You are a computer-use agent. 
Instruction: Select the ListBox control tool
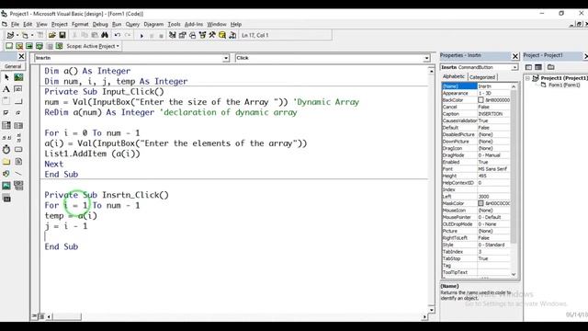[18, 125]
